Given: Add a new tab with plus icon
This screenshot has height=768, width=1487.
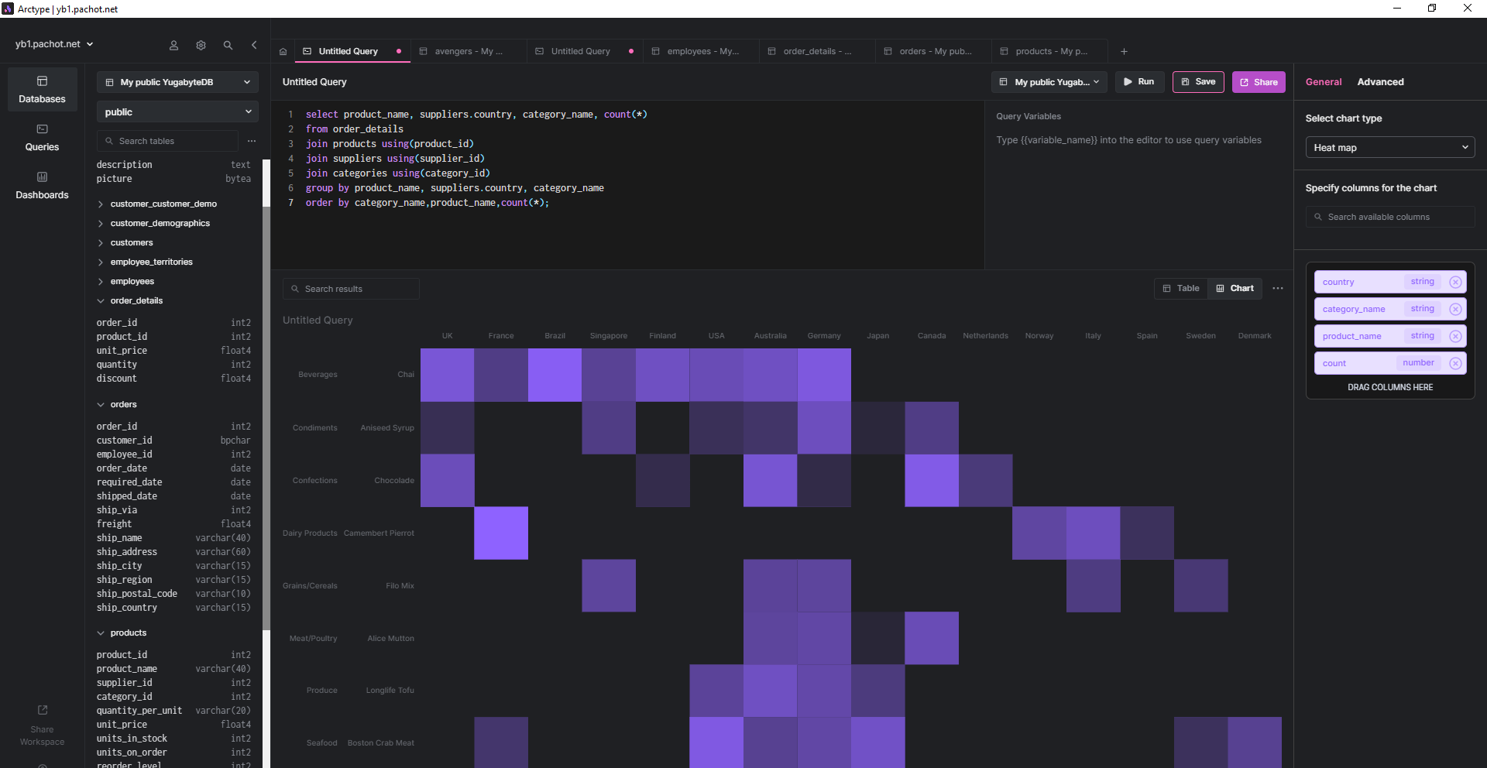Looking at the screenshot, I should pyautogui.click(x=1124, y=52).
